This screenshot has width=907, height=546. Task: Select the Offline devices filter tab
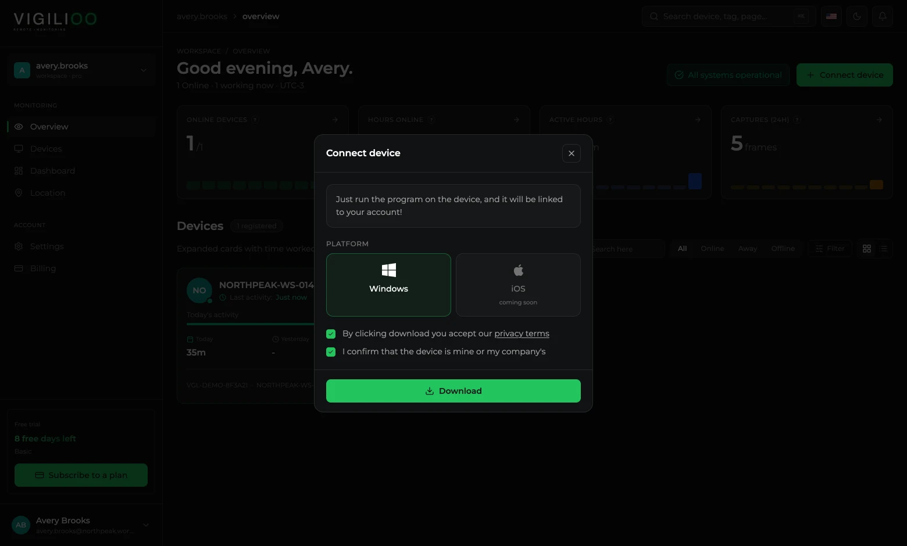[783, 249]
